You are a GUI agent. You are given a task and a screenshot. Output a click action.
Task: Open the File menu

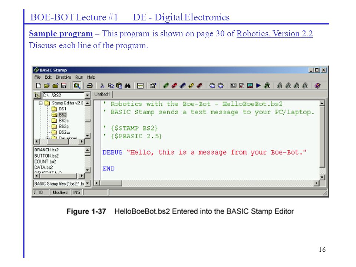[37, 77]
